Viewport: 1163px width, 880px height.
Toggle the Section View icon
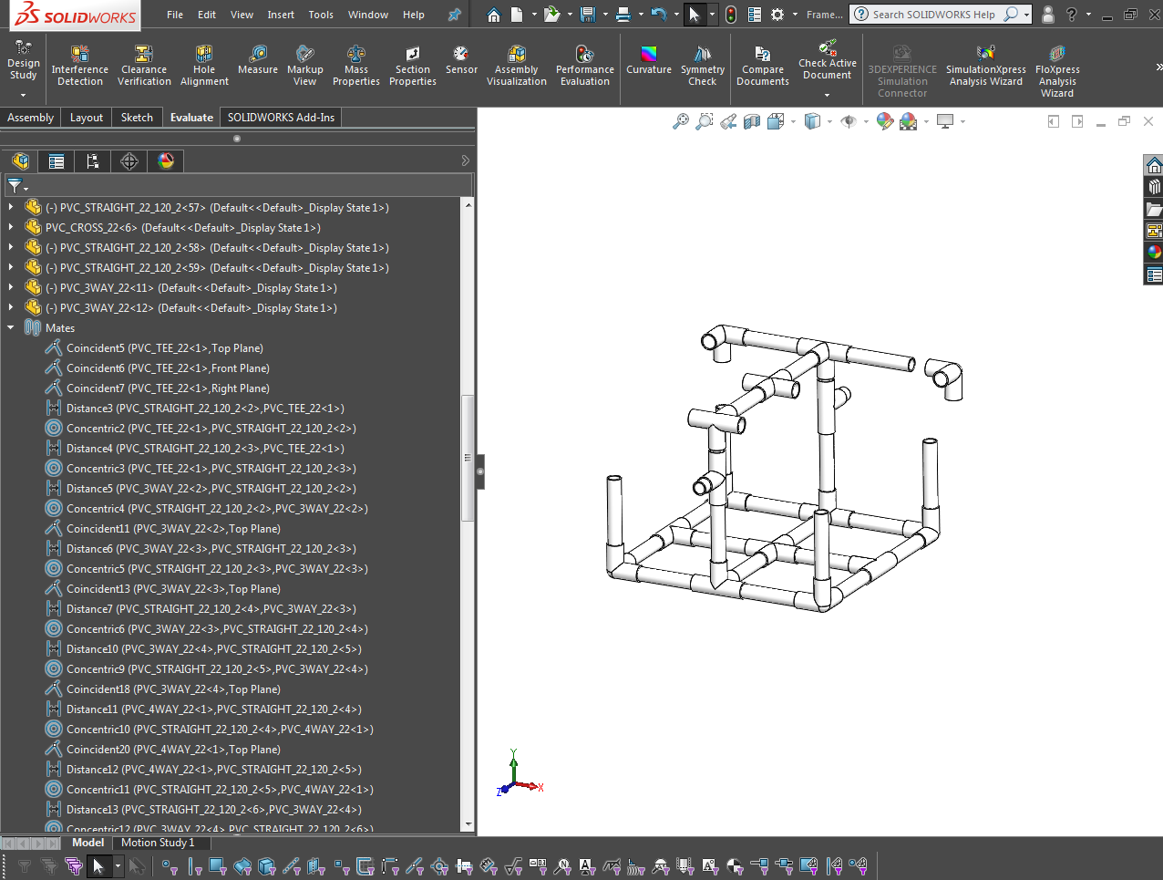[x=752, y=121]
